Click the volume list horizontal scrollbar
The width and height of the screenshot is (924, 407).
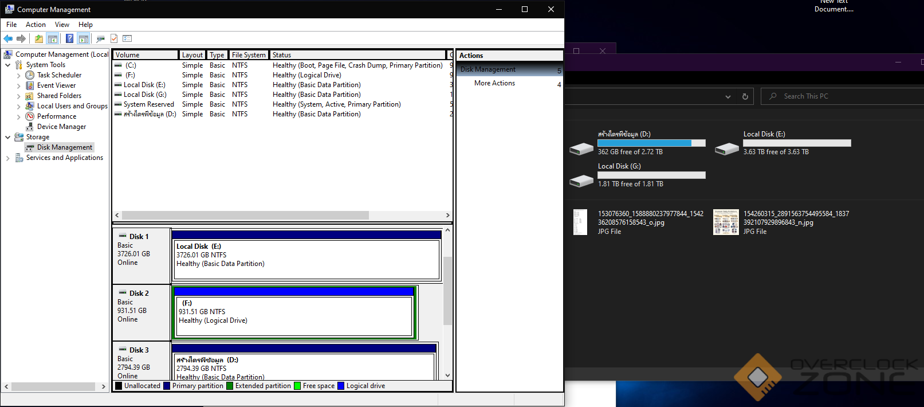245,215
